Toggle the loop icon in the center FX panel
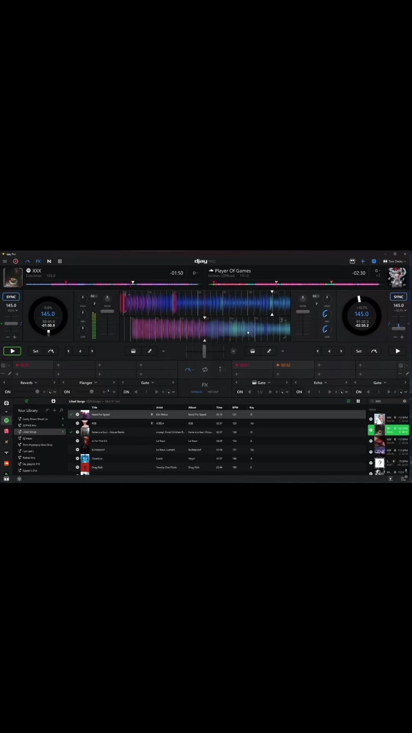The height and width of the screenshot is (733, 412). pyautogui.click(x=205, y=370)
